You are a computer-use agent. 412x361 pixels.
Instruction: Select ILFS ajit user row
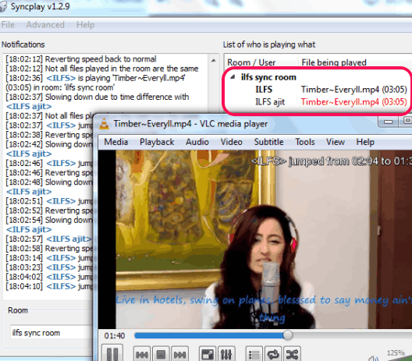pyautogui.click(x=318, y=102)
